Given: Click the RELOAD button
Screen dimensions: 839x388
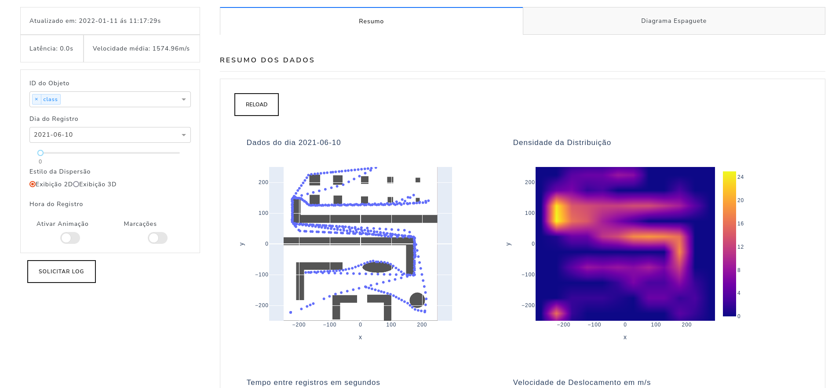Looking at the screenshot, I should point(256,105).
